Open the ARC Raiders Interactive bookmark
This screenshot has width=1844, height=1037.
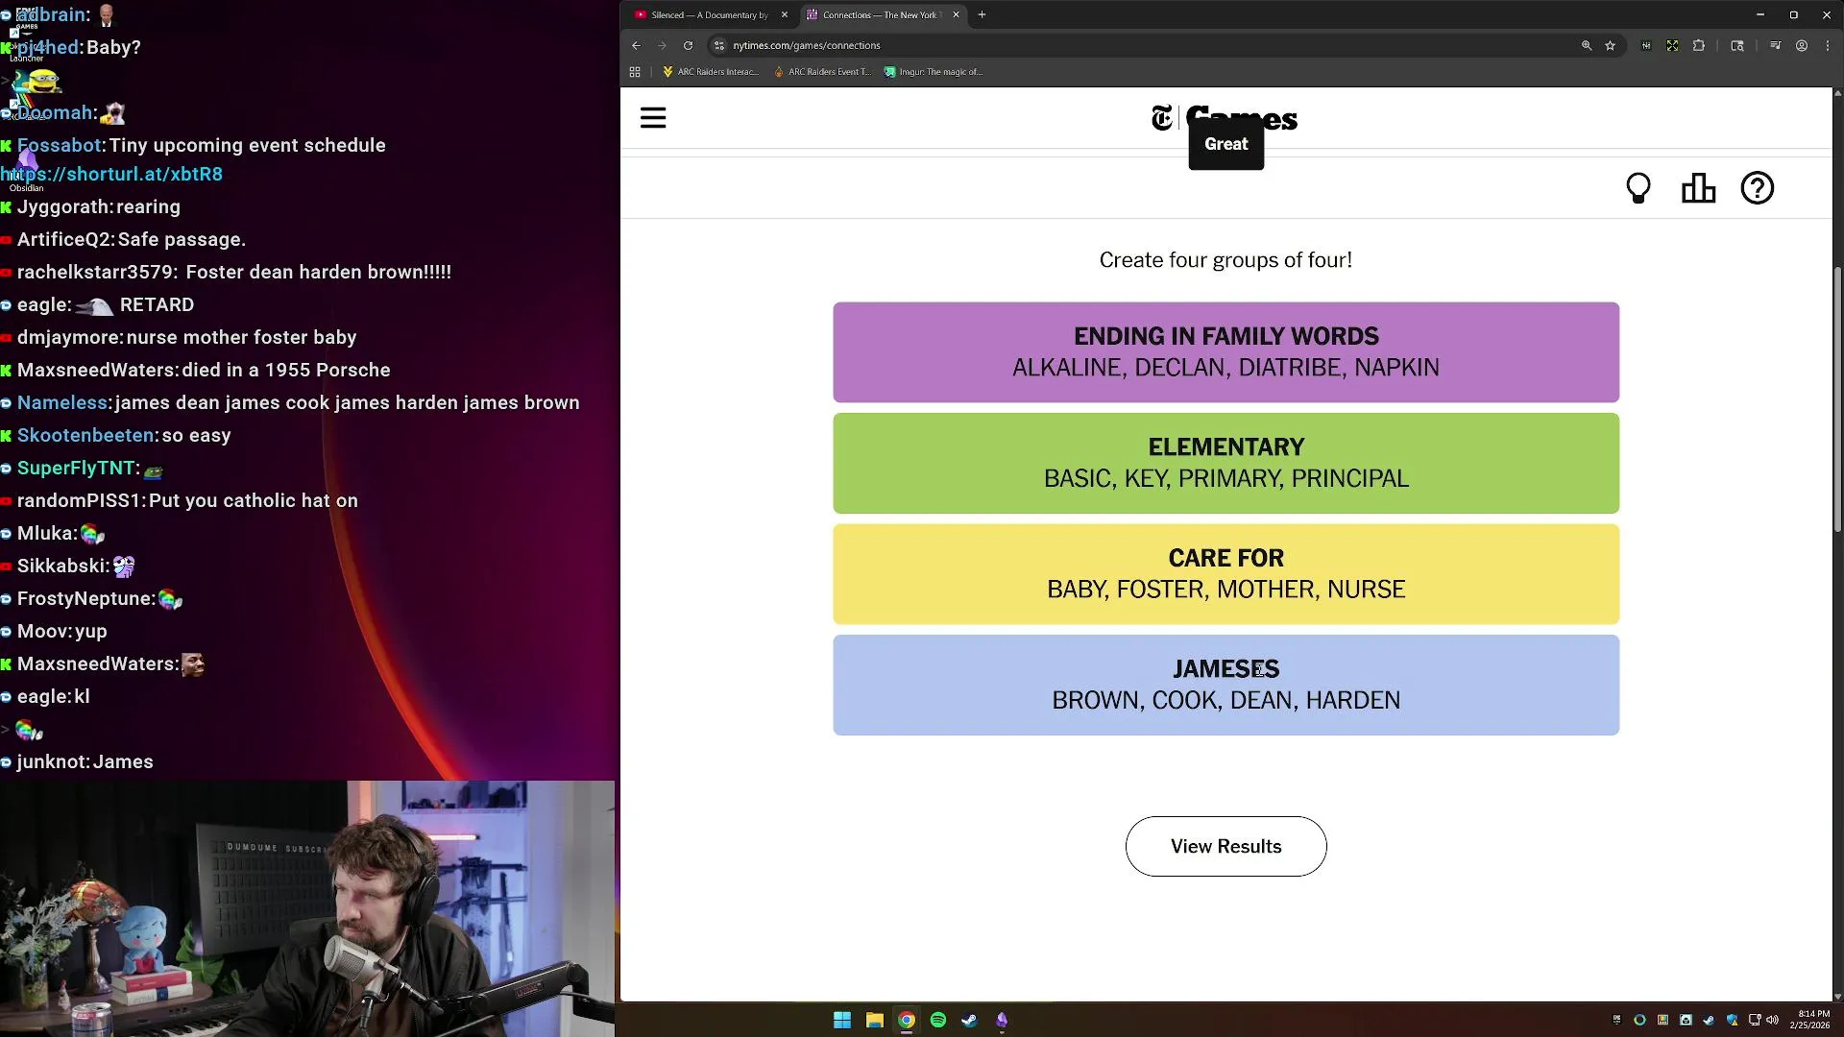tap(711, 72)
